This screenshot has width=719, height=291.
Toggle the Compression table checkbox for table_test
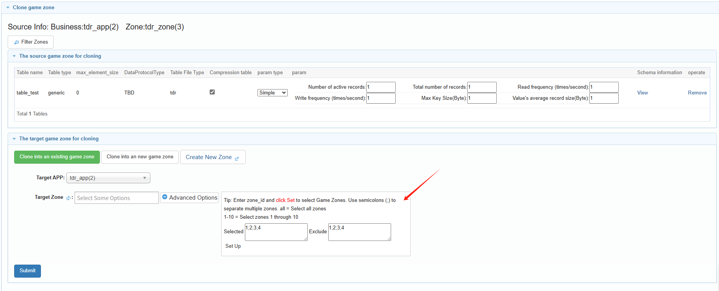pos(212,92)
